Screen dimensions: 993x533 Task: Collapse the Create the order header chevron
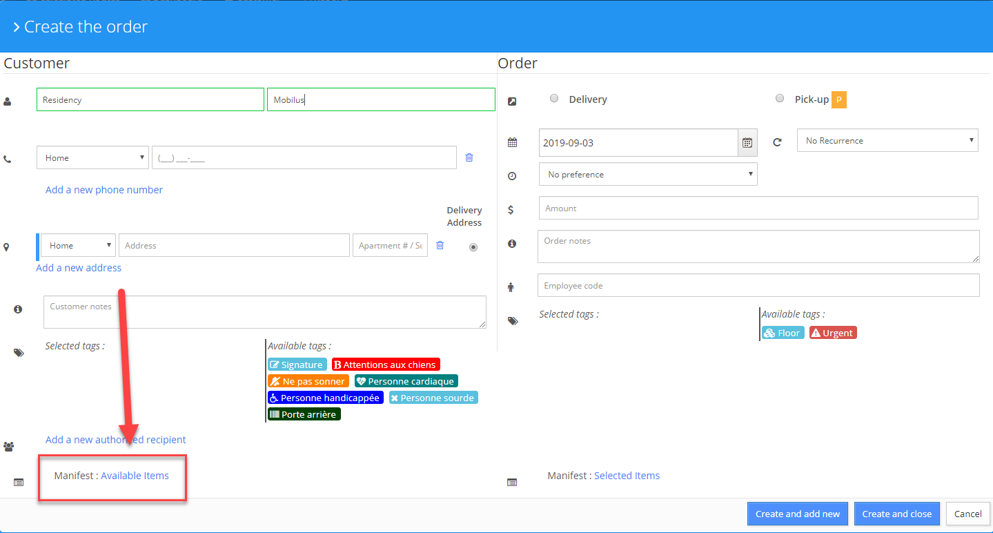point(16,28)
